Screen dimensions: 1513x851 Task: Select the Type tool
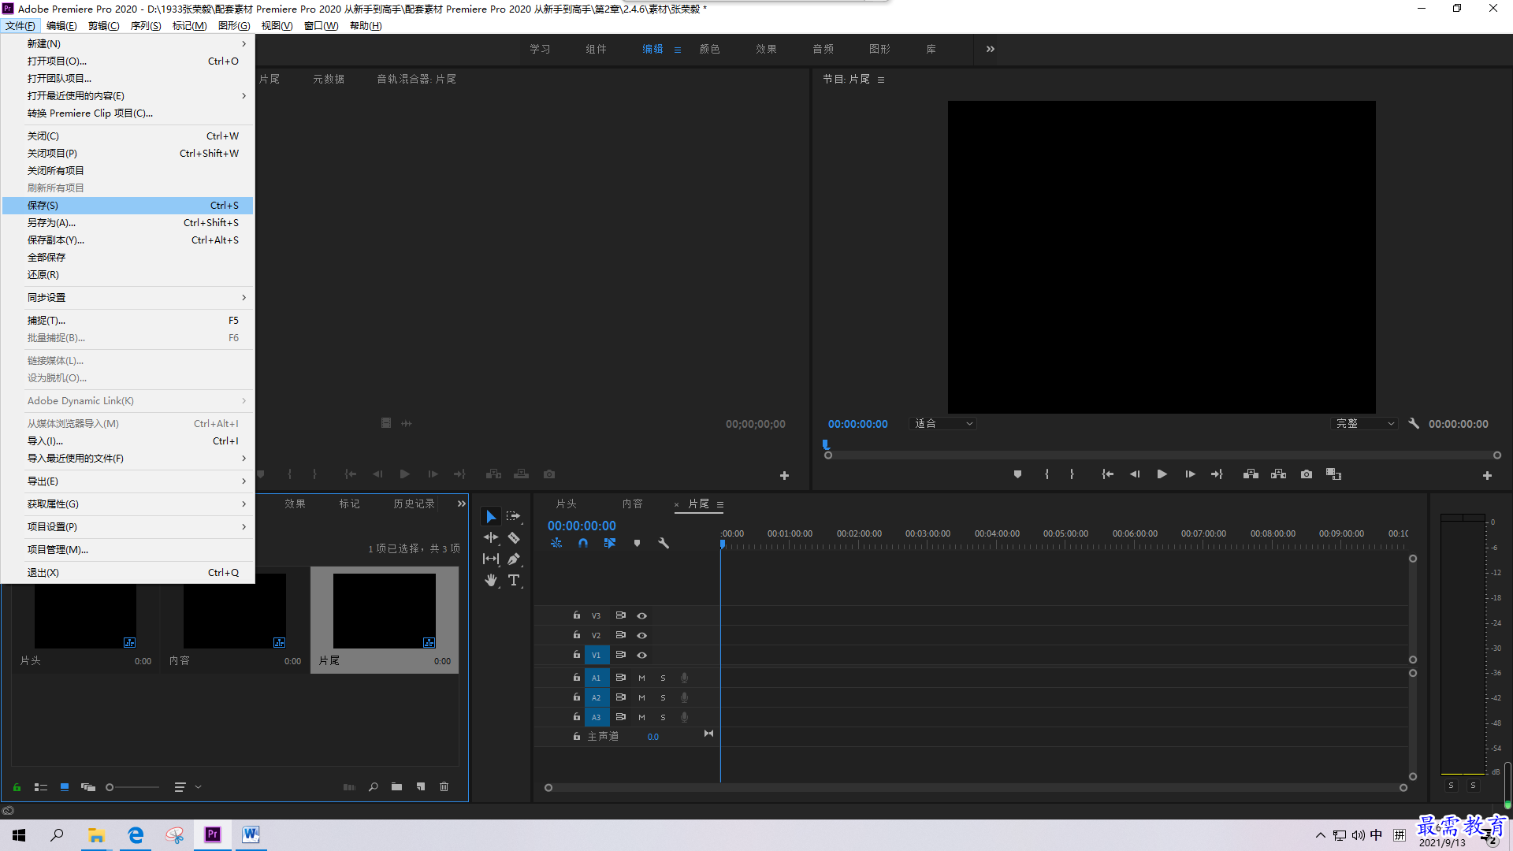point(514,581)
